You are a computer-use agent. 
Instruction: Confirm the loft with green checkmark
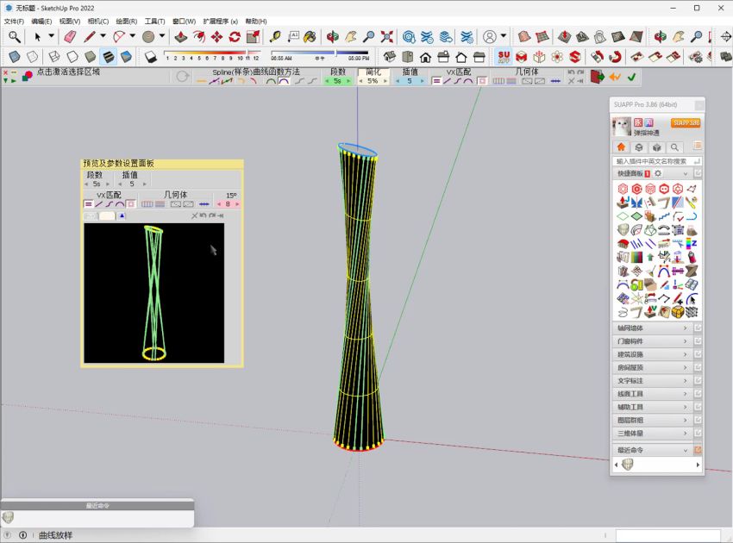631,77
